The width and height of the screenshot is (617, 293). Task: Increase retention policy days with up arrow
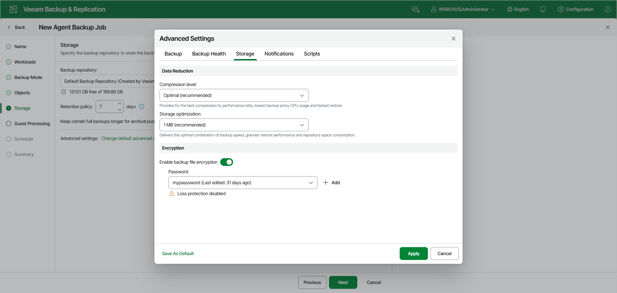tap(120, 103)
